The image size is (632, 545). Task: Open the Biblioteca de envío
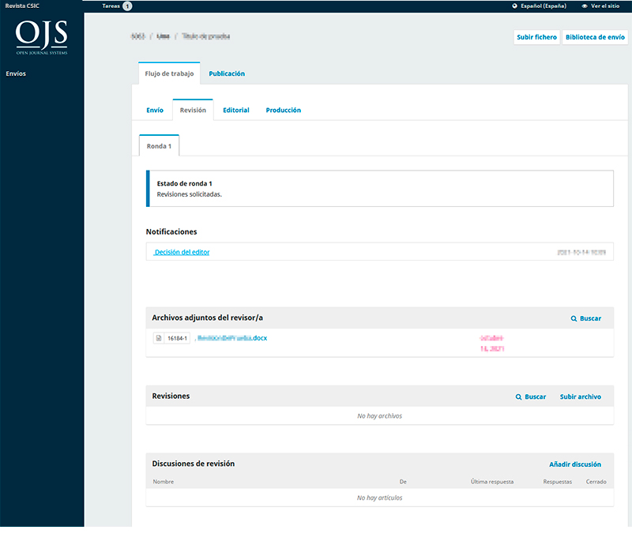tap(595, 37)
